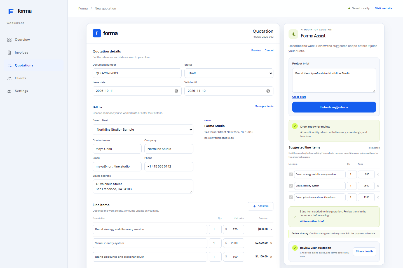Click the Billing address text area
Screen dimensions: 403x268
click(143, 186)
